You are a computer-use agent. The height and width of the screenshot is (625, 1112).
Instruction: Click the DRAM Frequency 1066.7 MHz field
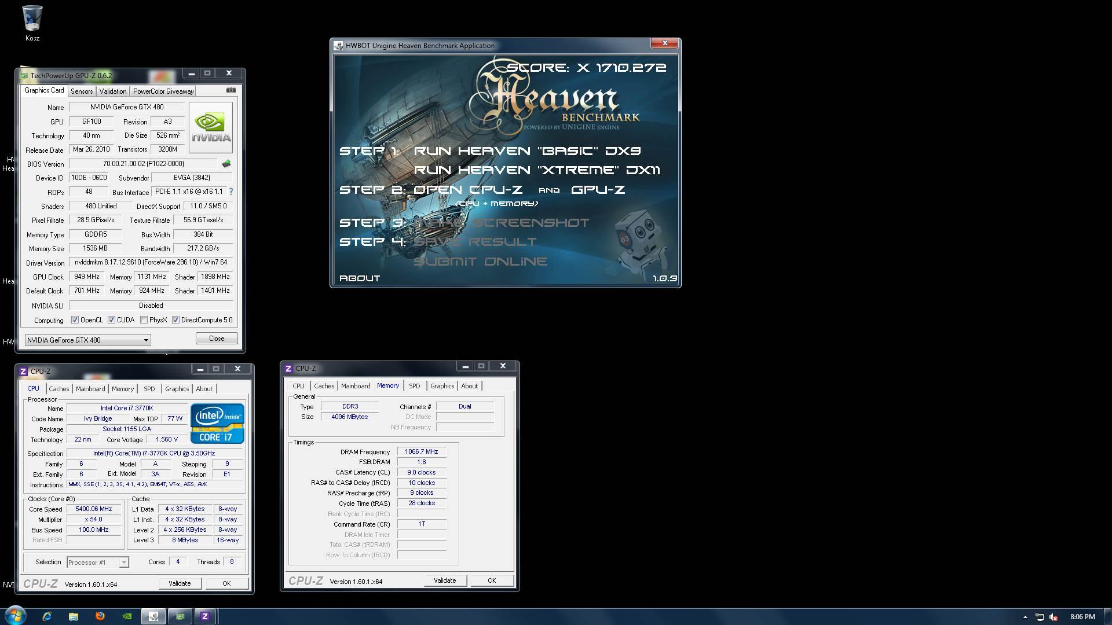(422, 452)
